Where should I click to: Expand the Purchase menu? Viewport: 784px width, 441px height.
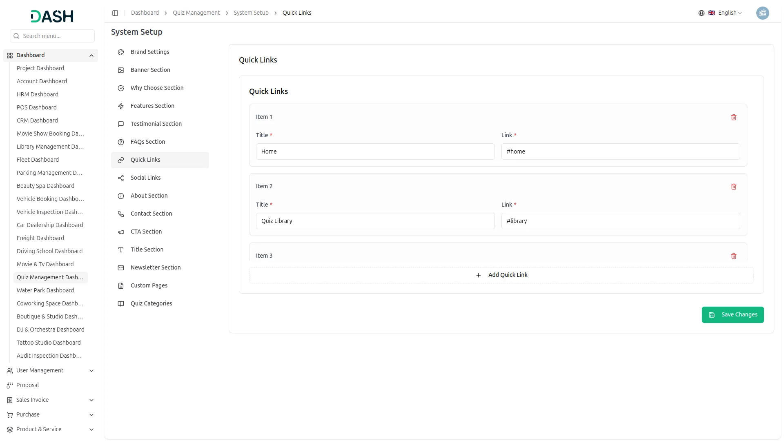click(91, 415)
